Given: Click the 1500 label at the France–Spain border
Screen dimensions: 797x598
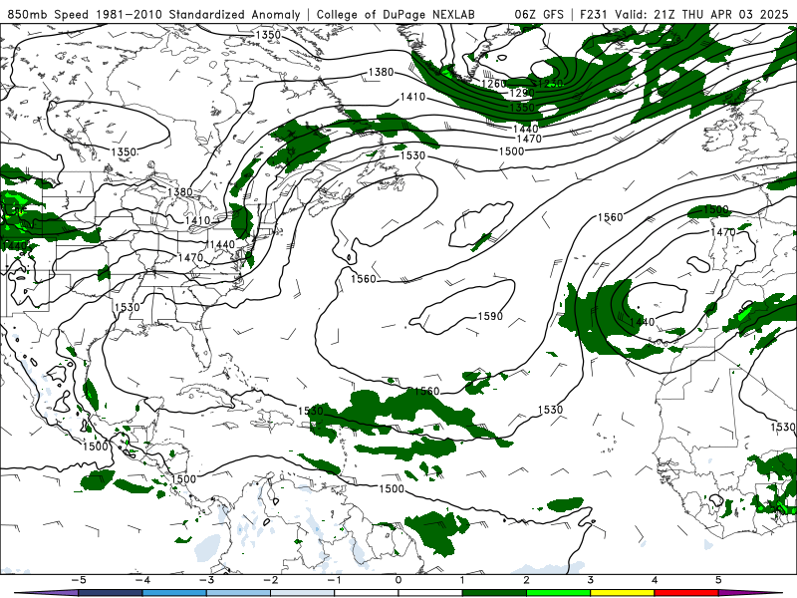Looking at the screenshot, I should [715, 209].
